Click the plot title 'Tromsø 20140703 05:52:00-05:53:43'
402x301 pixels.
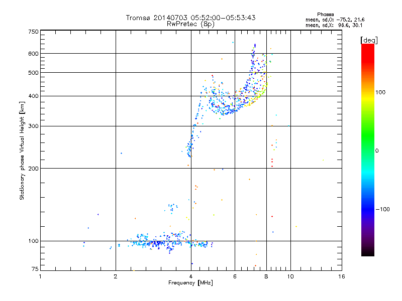tap(190, 18)
